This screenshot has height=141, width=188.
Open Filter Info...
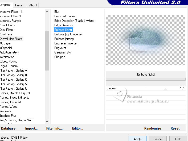(x=54, y=128)
